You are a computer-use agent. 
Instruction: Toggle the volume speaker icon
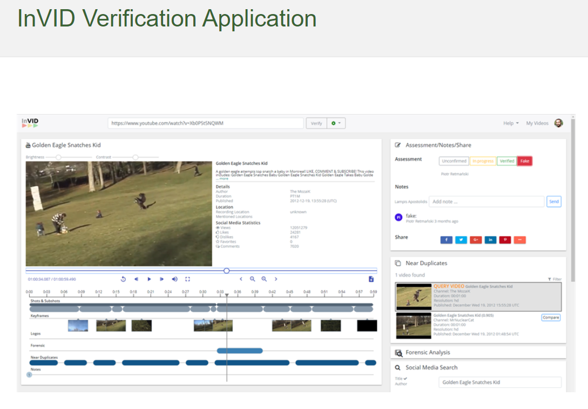coord(174,279)
